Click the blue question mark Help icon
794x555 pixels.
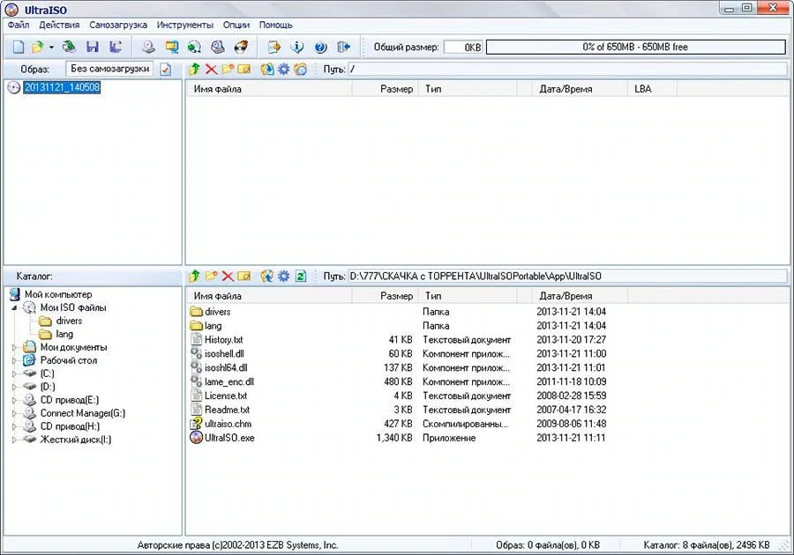pos(320,47)
